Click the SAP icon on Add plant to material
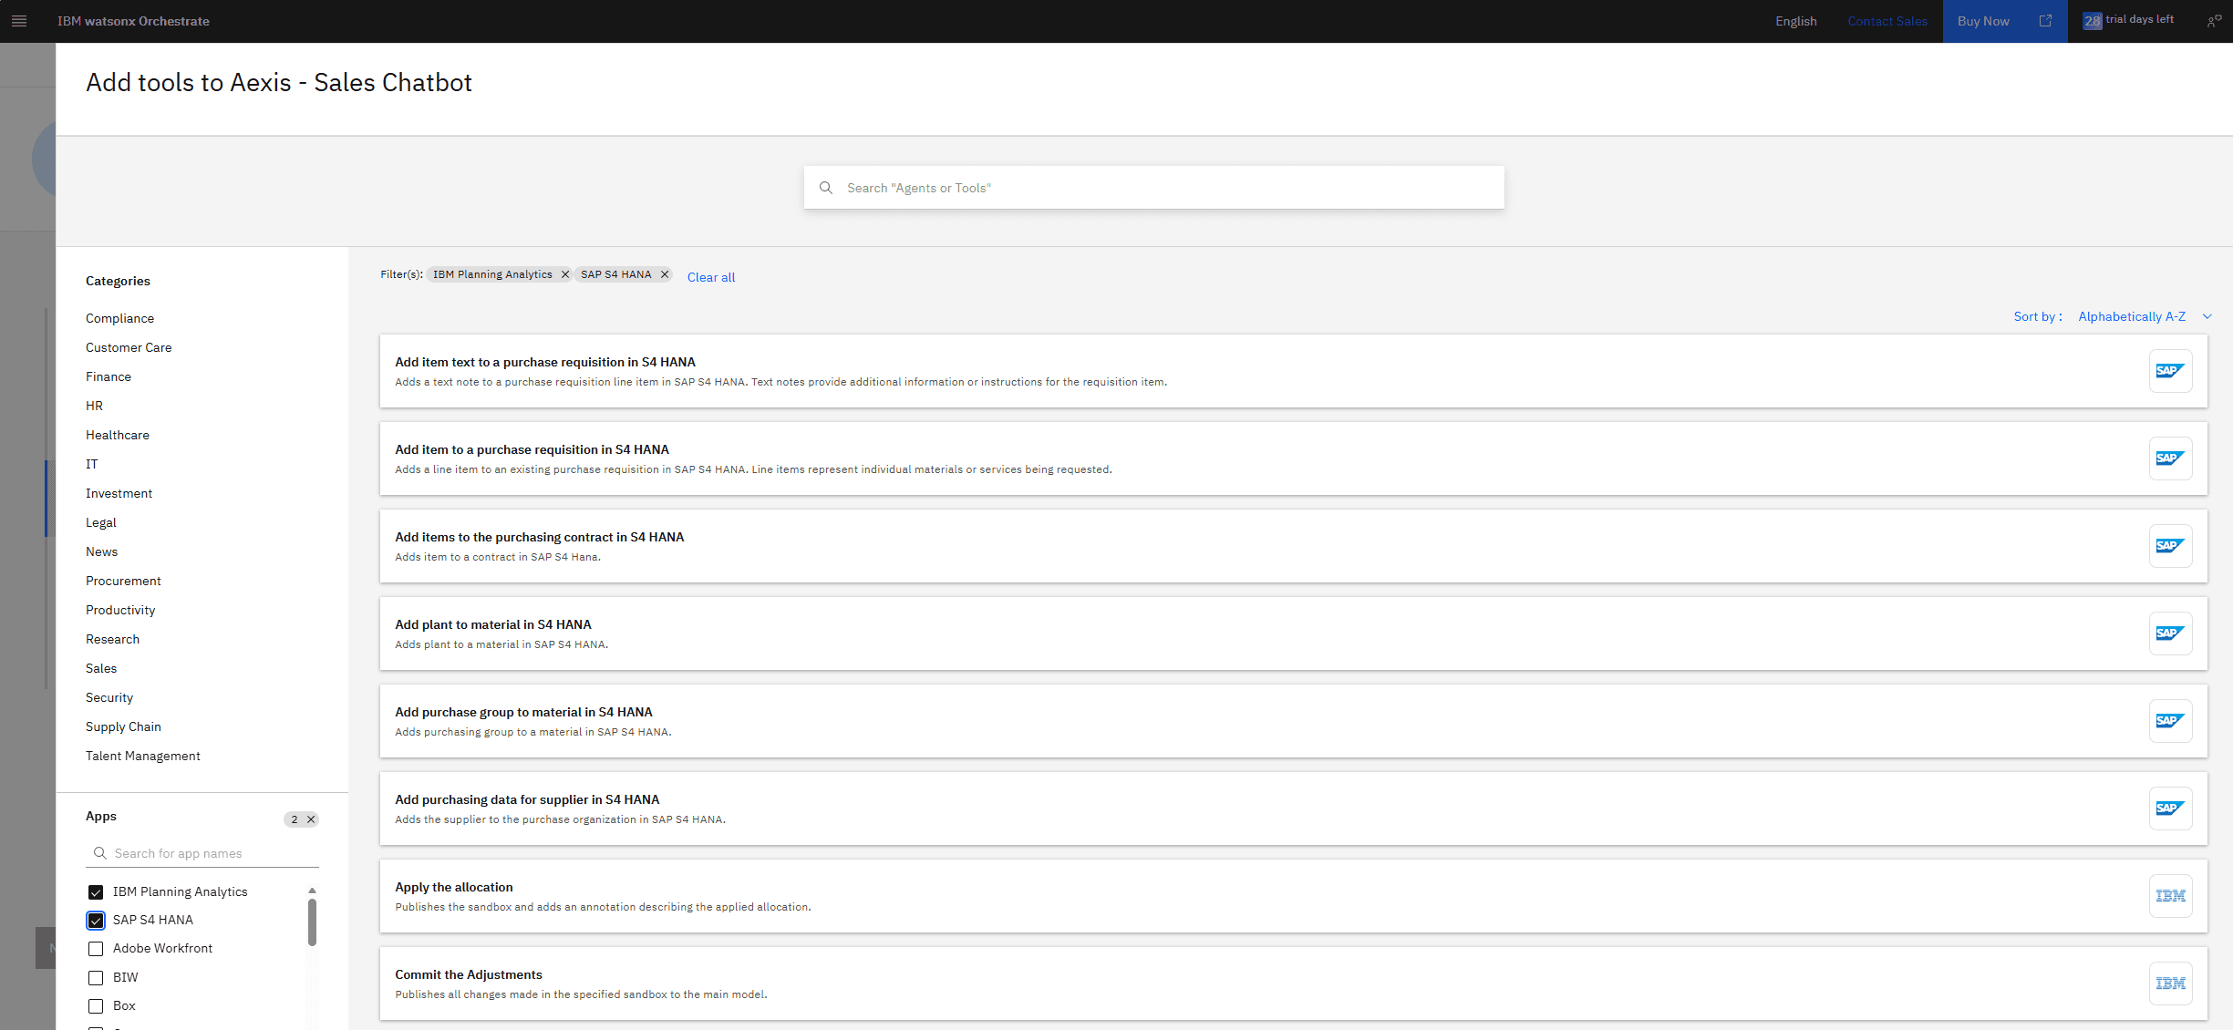Screen dimensions: 2233x1030 click(x=2171, y=633)
